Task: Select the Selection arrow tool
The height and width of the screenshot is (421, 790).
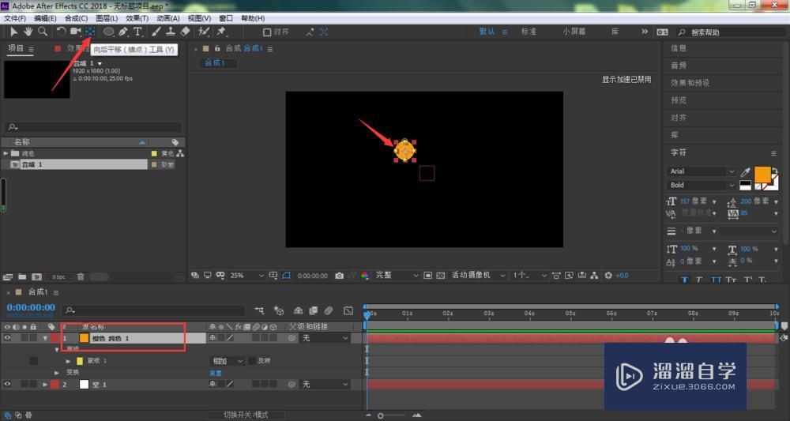Action: coord(13,32)
